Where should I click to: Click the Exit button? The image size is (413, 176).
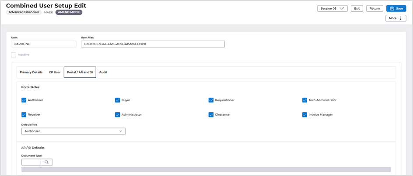[x=357, y=8]
